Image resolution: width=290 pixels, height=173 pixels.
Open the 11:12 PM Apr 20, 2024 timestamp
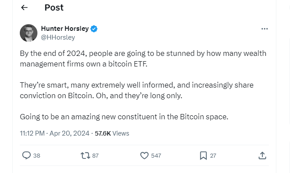click(x=55, y=133)
